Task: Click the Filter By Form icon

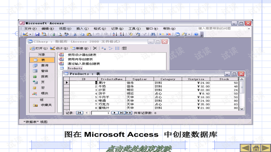Action: click(137, 34)
